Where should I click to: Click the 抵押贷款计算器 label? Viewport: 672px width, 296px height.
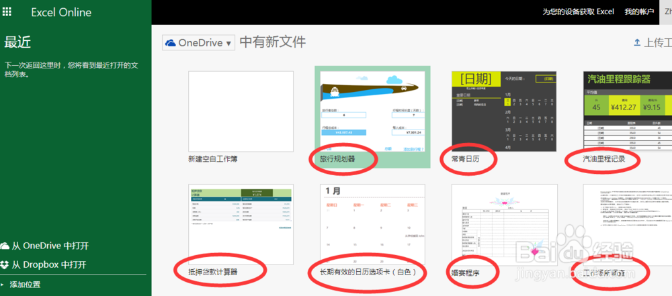pos(212,272)
